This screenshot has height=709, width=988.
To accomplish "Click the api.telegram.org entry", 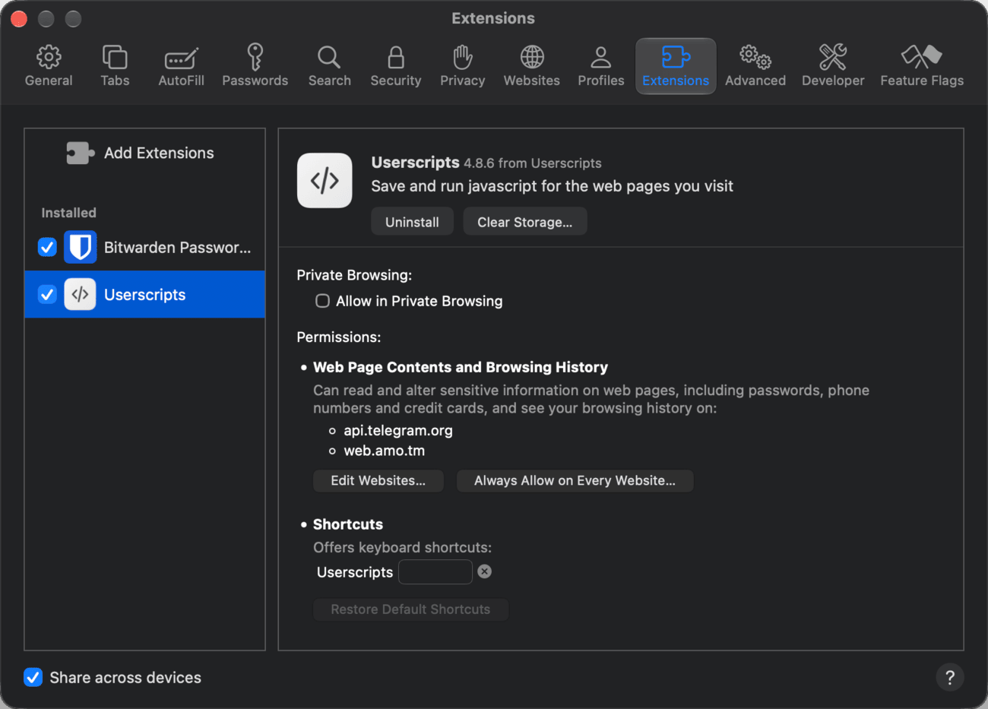I will point(398,430).
